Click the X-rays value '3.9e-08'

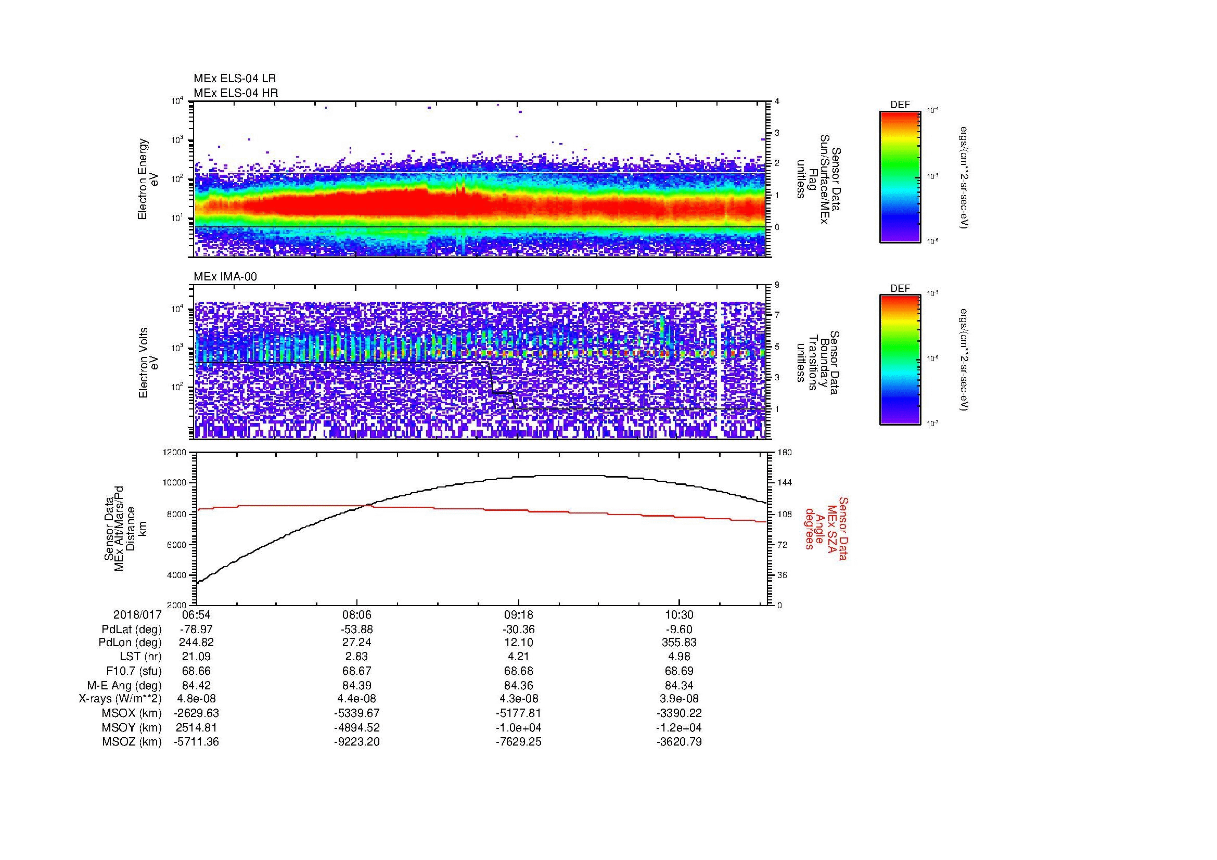click(679, 699)
